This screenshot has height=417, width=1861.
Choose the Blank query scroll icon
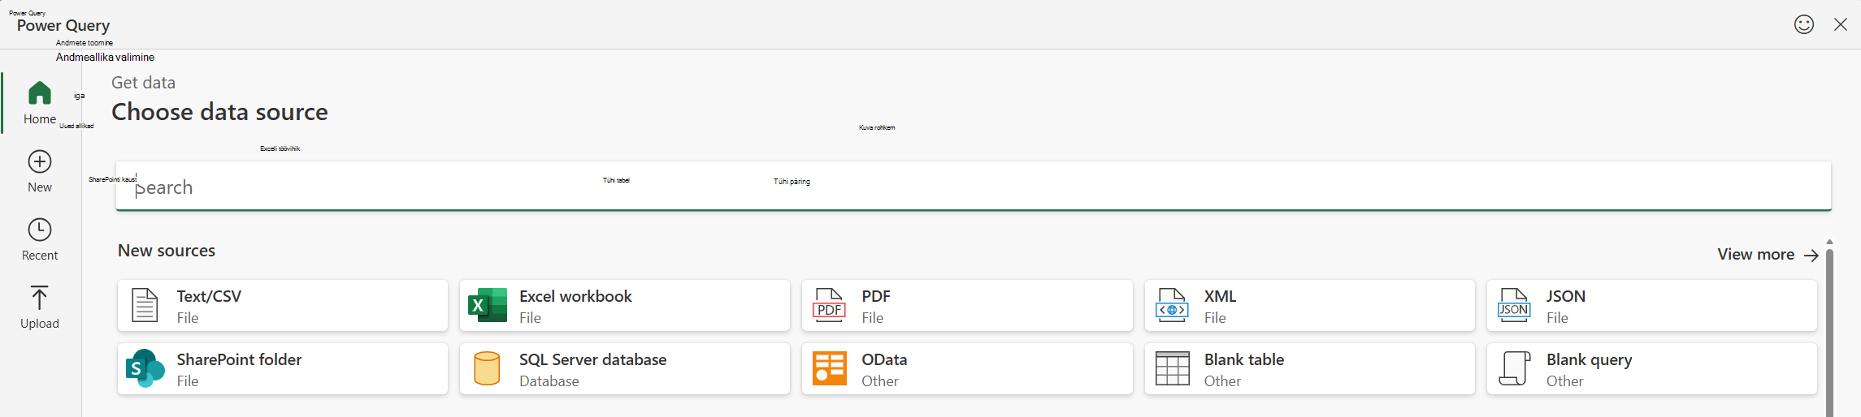pyautogui.click(x=1514, y=368)
